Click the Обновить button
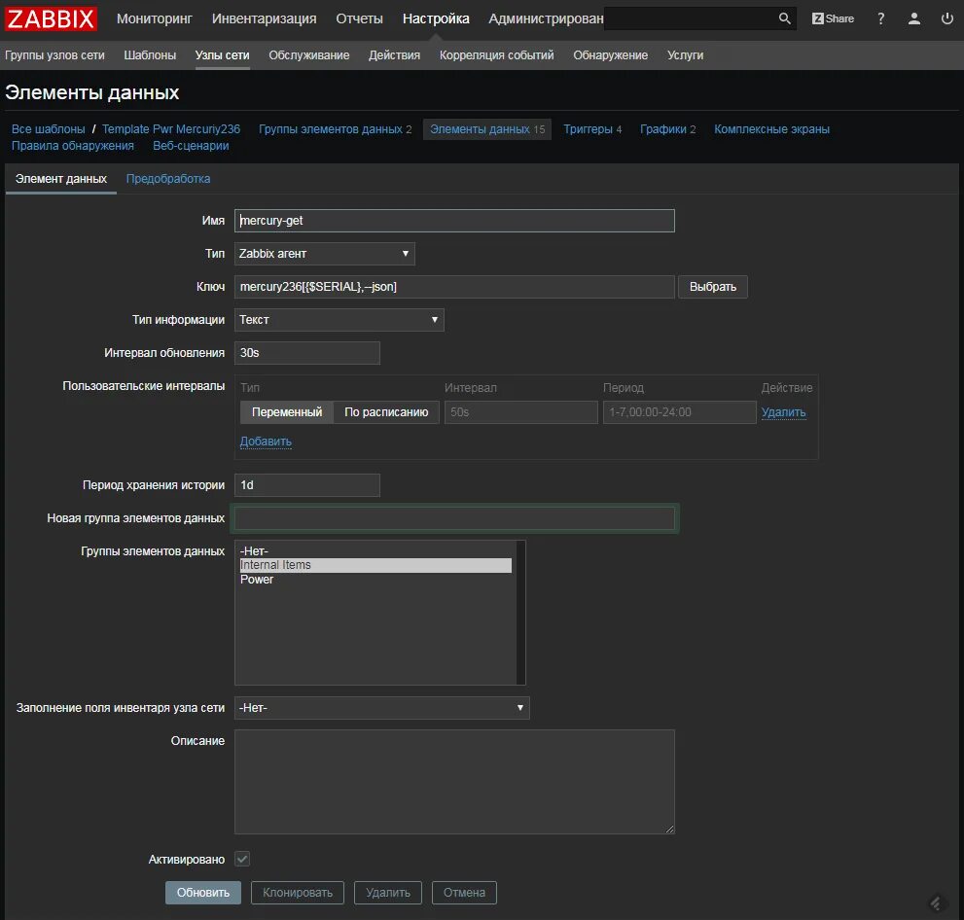 click(203, 893)
